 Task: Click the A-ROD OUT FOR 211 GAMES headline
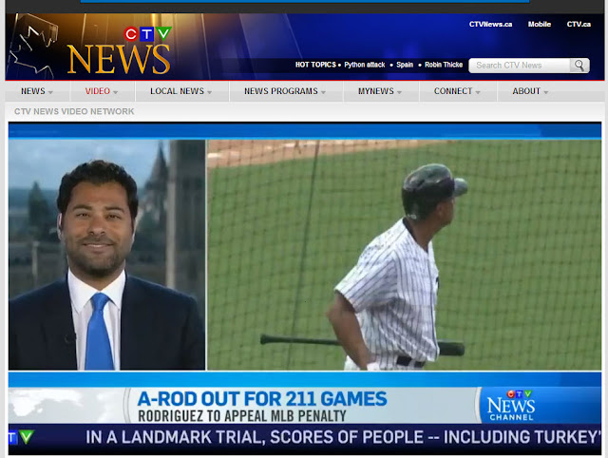tap(262, 399)
